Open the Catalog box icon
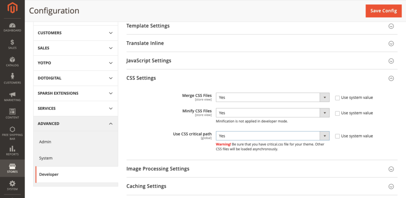This screenshot has height=198, width=406. 12,60
